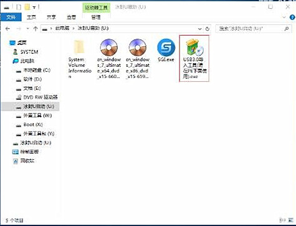
Task: Select 文档 (E:) drive
Action: (29, 88)
